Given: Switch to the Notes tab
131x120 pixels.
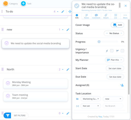Looking at the screenshot, I should (x=87, y=16).
